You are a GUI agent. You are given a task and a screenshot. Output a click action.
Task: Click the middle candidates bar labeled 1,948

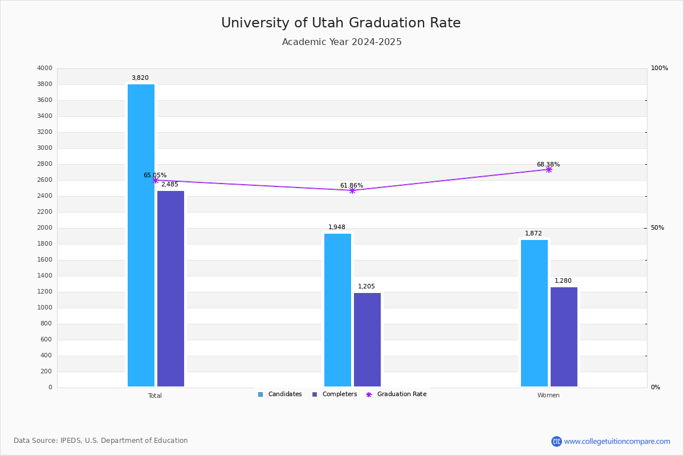pos(337,310)
